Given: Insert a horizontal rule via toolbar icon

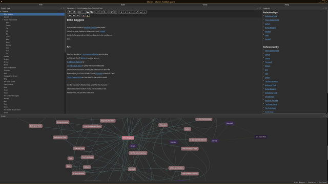Looking at the screenshot, I should click(84, 12).
